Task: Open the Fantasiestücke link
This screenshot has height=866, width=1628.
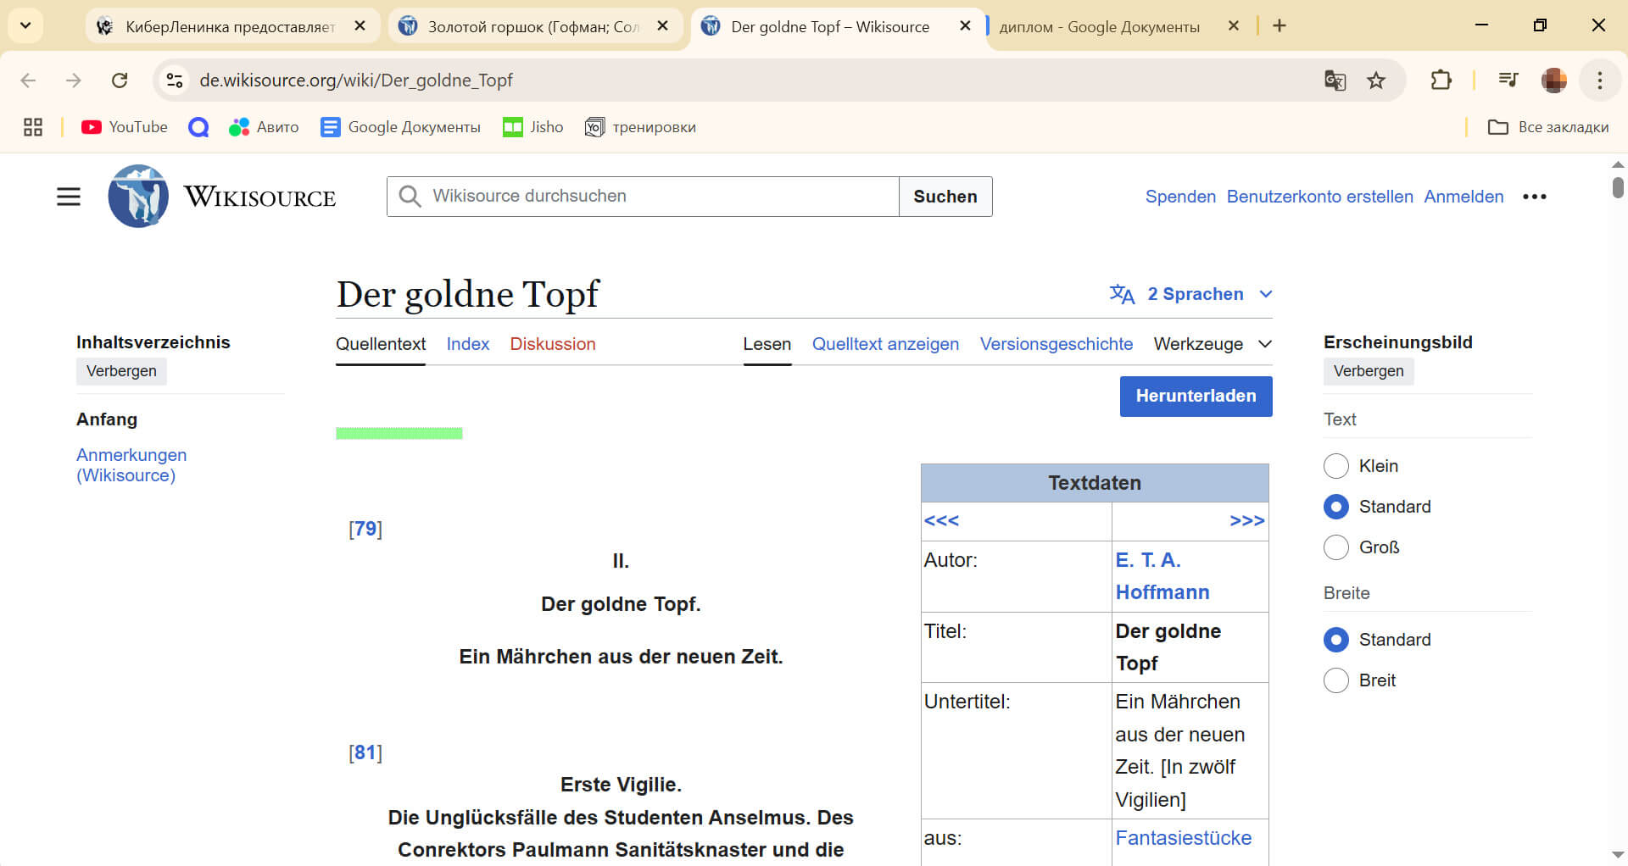Action: (1183, 838)
